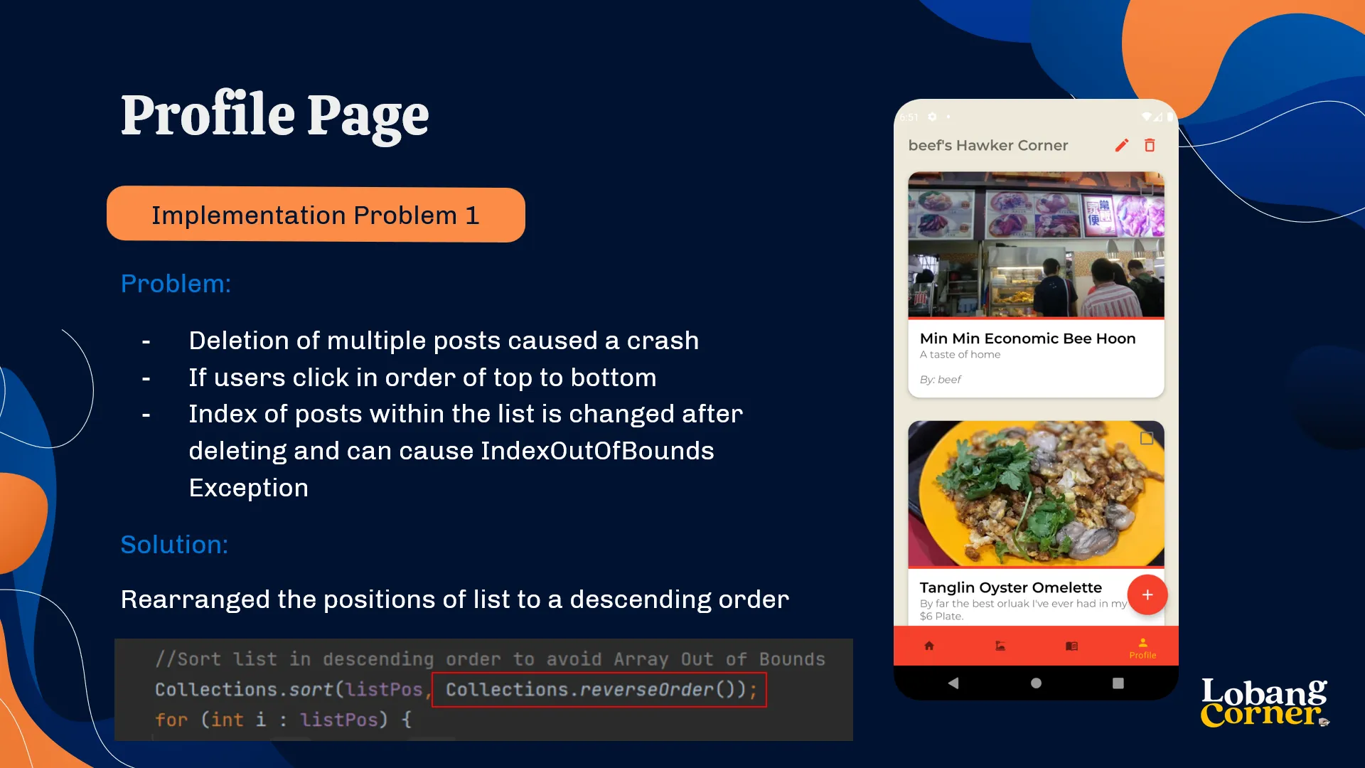The height and width of the screenshot is (768, 1365).
Task: Click the highlighted Collections.reverseOrder() code box
Action: [x=599, y=689]
